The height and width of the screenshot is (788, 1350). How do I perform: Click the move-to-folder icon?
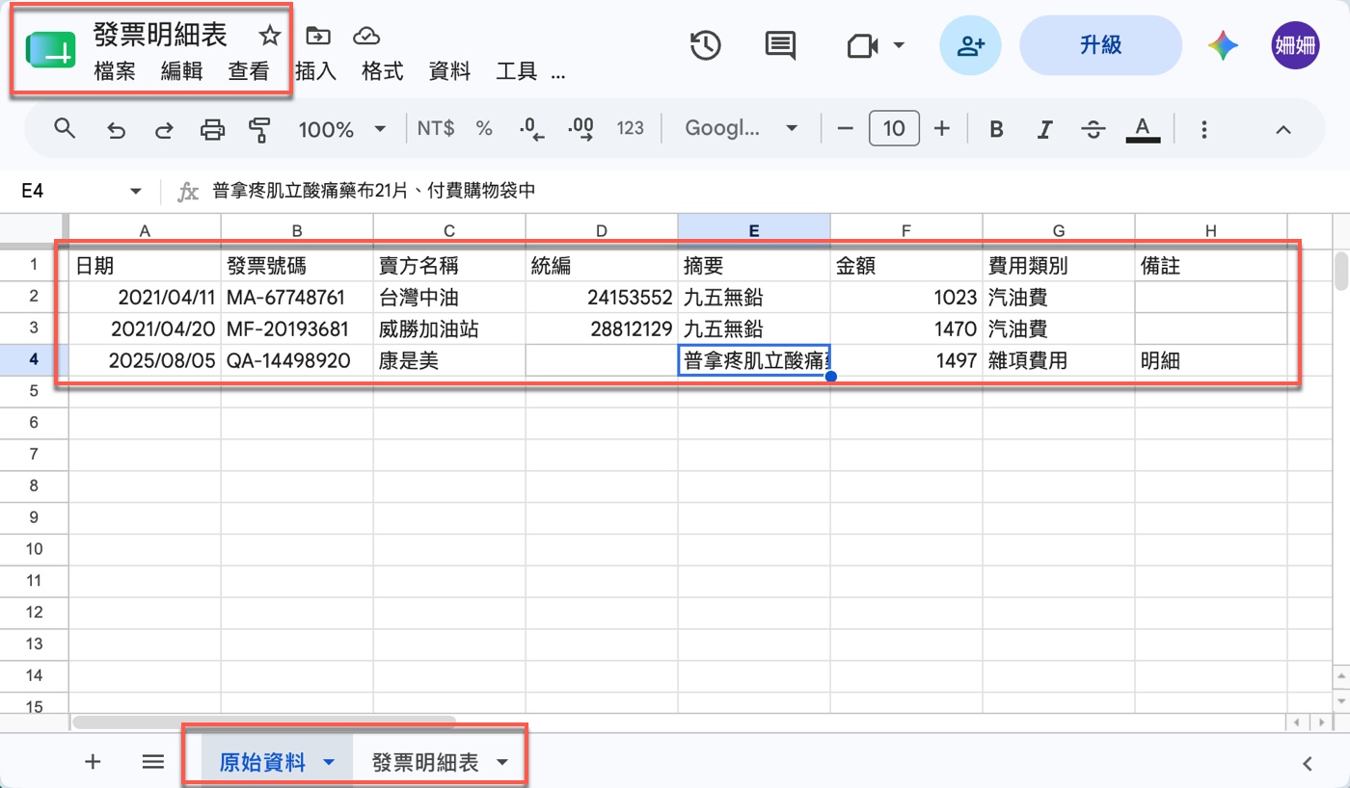pos(317,37)
